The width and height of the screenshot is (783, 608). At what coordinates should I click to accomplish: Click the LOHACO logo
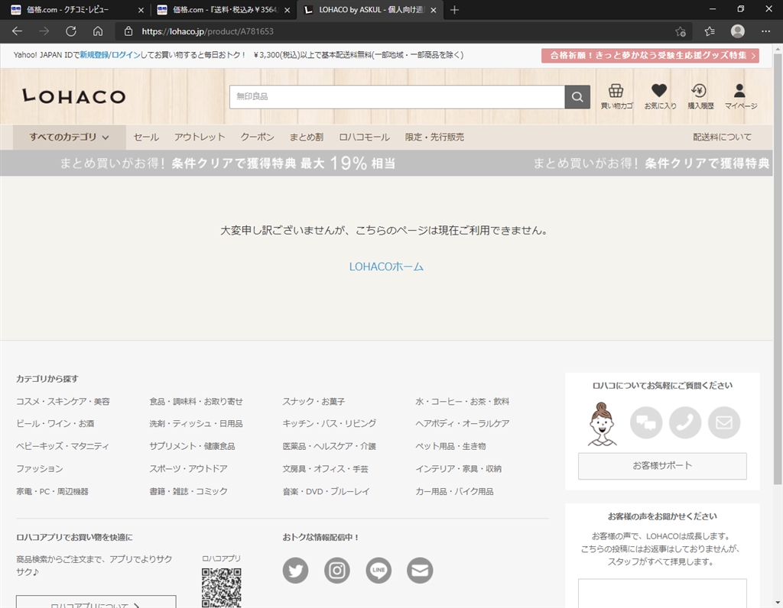click(74, 95)
